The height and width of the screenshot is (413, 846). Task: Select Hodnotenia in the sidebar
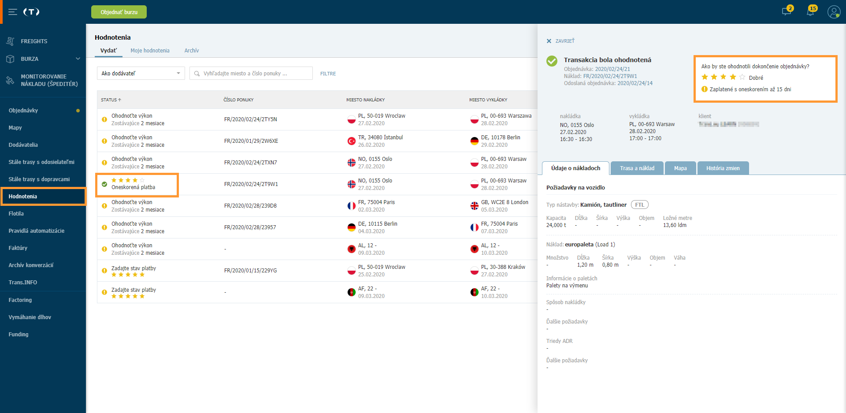point(43,197)
